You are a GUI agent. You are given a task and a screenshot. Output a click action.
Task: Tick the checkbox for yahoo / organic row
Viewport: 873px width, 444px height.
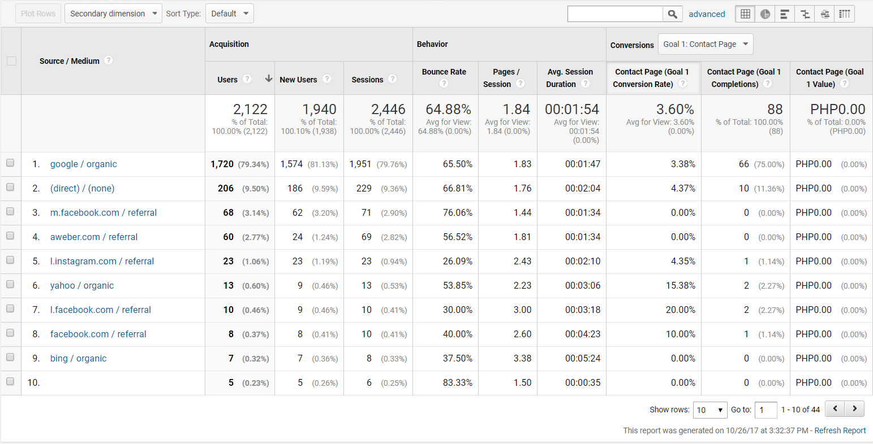[x=10, y=285]
